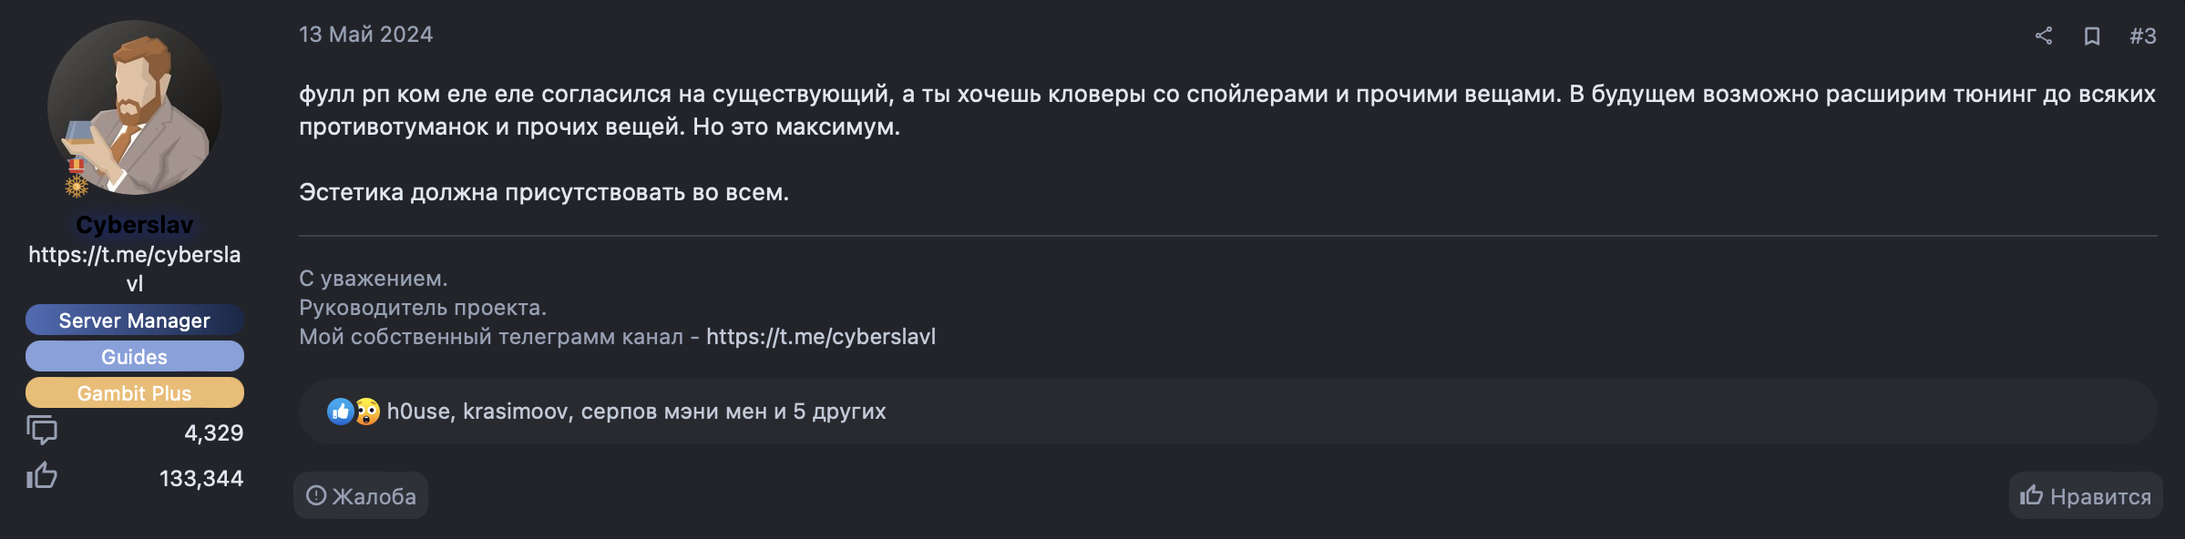Click the messages count icon

pos(42,431)
